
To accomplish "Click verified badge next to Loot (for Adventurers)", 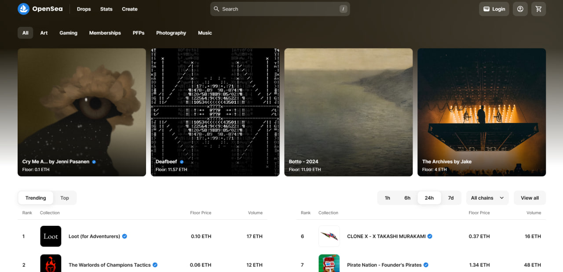I will click(124, 236).
